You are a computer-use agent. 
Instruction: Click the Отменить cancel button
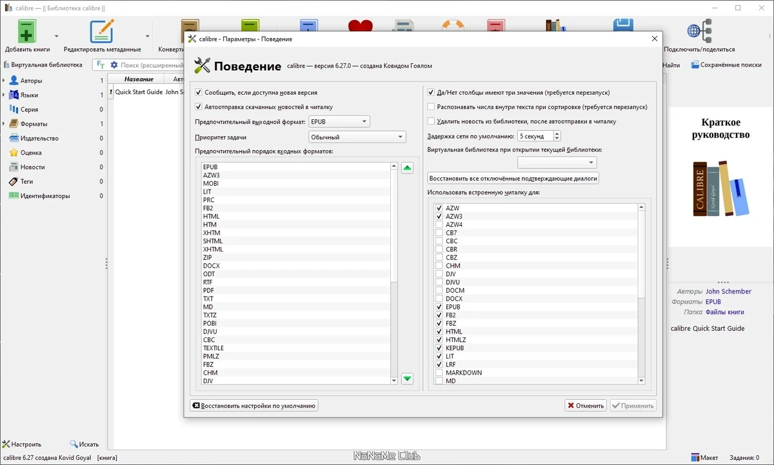586,406
